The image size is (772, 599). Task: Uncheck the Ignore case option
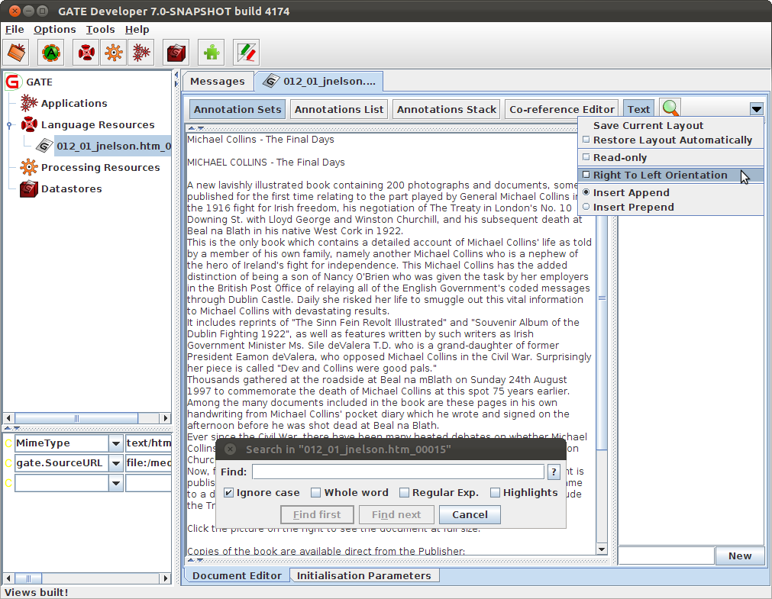229,493
